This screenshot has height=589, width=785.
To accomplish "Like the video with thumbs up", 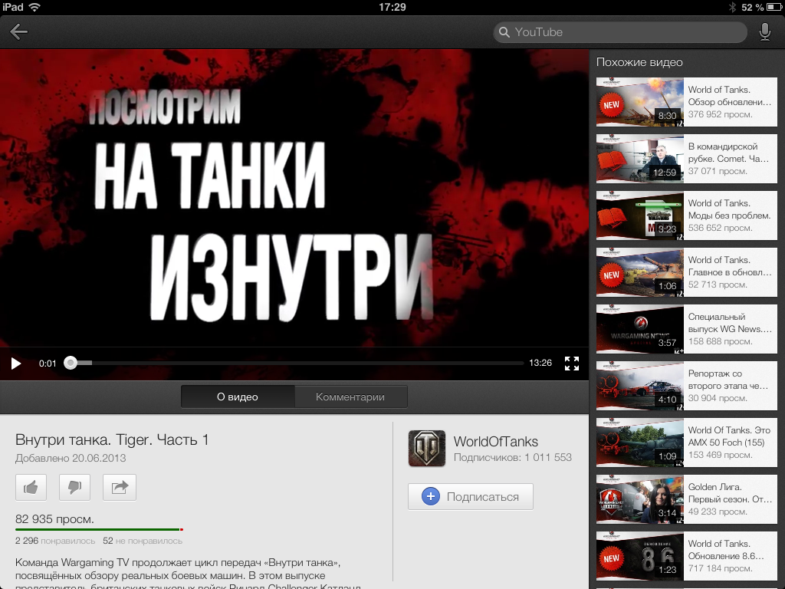I will coord(31,487).
